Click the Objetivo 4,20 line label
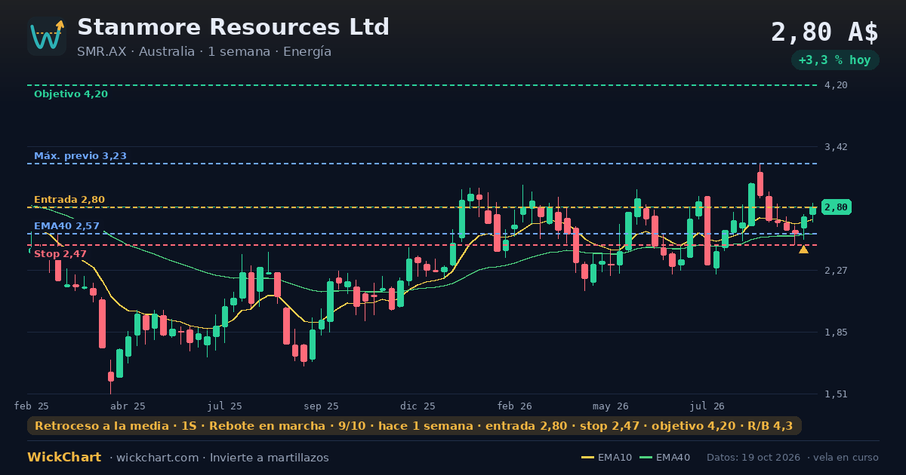The image size is (906, 475). [x=71, y=94]
